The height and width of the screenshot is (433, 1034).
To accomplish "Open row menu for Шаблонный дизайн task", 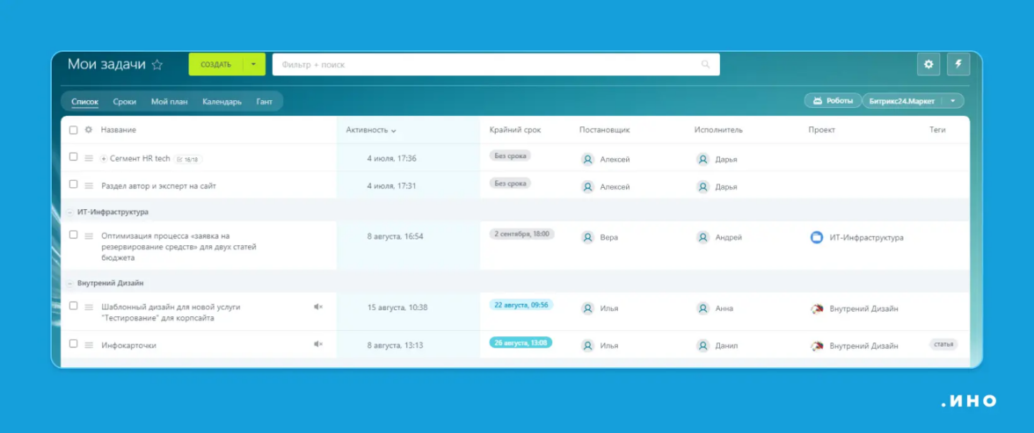I will tap(89, 307).
